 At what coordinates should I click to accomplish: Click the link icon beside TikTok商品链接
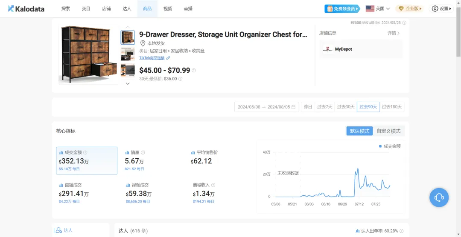(x=168, y=58)
